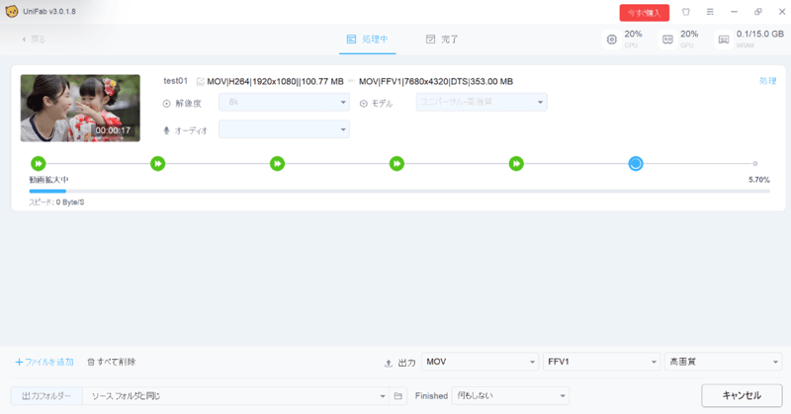Open the 高画質 quality dropdown
Viewport: 791px width, 414px height.
723,363
